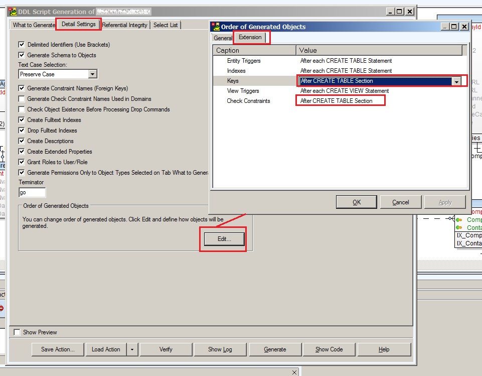Viewport: 482px width, 376px height.
Task: Switch to the Referential Integrity tab
Action: coord(125,25)
